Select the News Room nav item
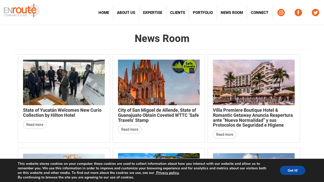The image size is (324, 182). 232,13
